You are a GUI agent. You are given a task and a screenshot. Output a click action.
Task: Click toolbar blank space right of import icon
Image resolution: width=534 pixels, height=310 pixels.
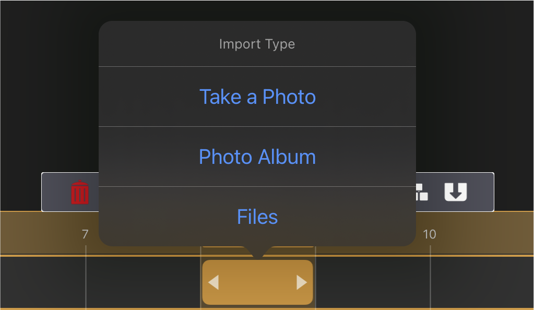481,192
